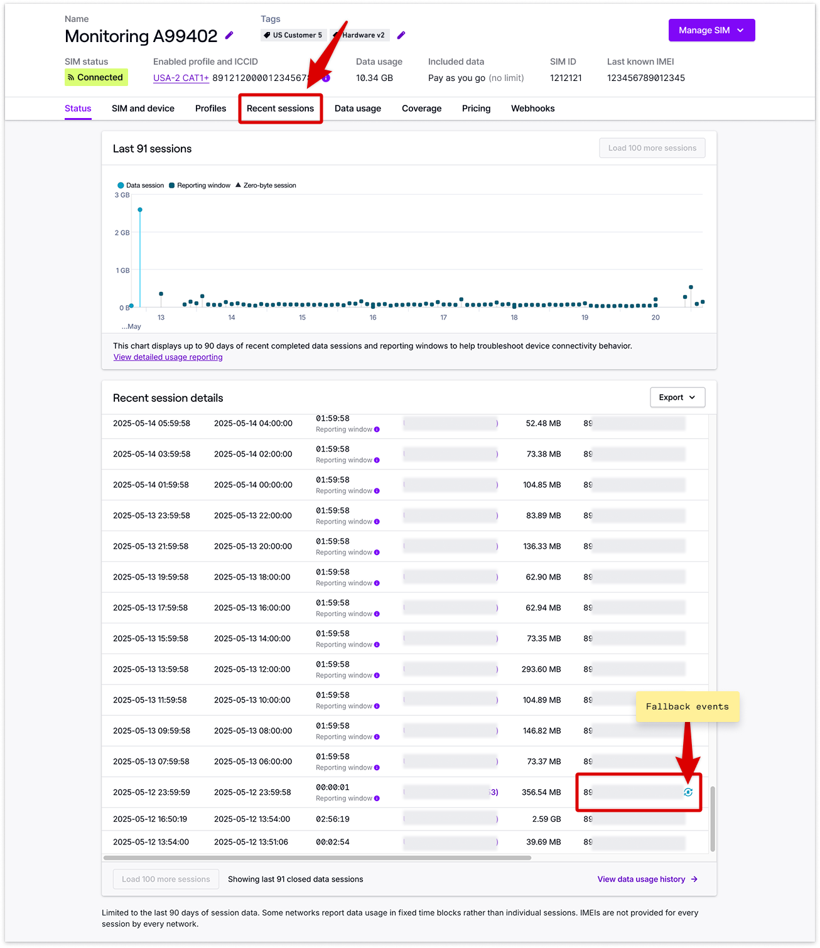Click the horizontal scrollbar of the session table

(317, 858)
